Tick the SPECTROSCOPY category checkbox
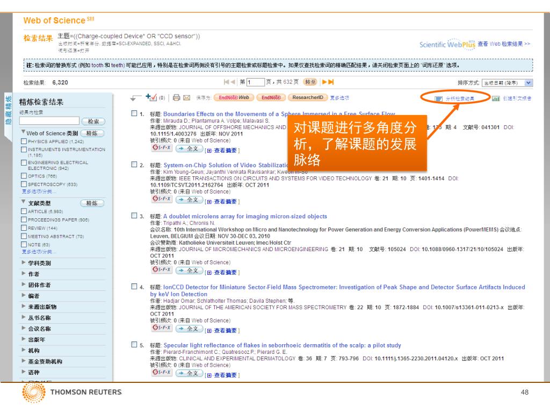 click(x=24, y=184)
